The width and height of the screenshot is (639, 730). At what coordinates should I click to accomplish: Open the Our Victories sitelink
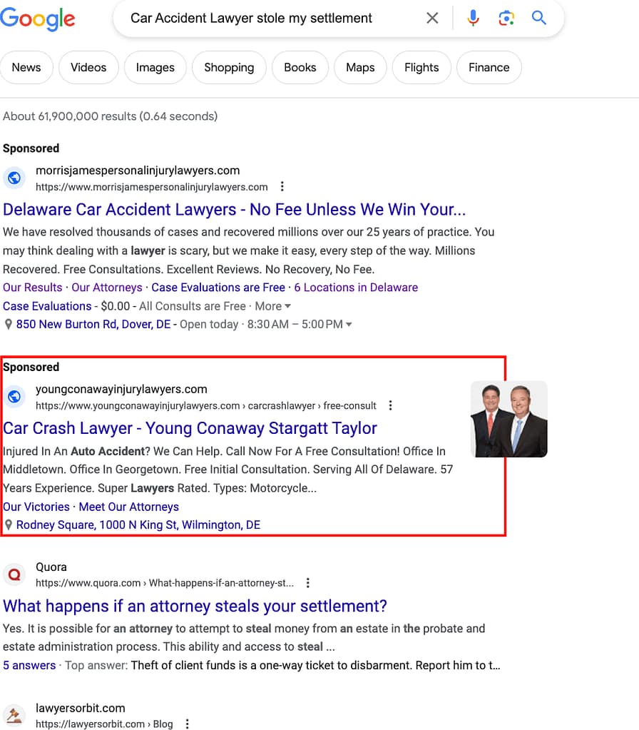36,507
